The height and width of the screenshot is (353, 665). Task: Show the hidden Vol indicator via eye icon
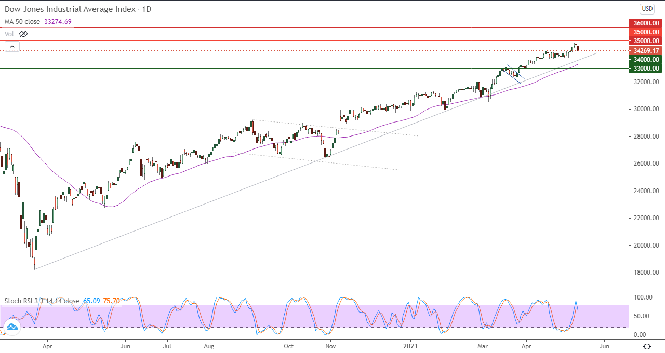pyautogui.click(x=23, y=34)
